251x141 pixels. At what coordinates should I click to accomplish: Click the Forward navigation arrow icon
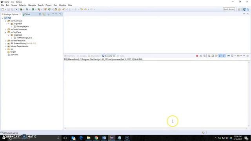coord(91,9)
